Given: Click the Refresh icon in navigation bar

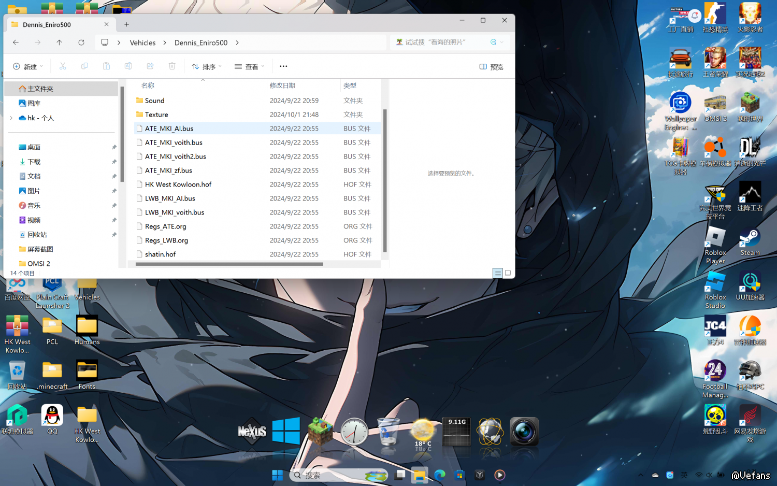Looking at the screenshot, I should 81,42.
